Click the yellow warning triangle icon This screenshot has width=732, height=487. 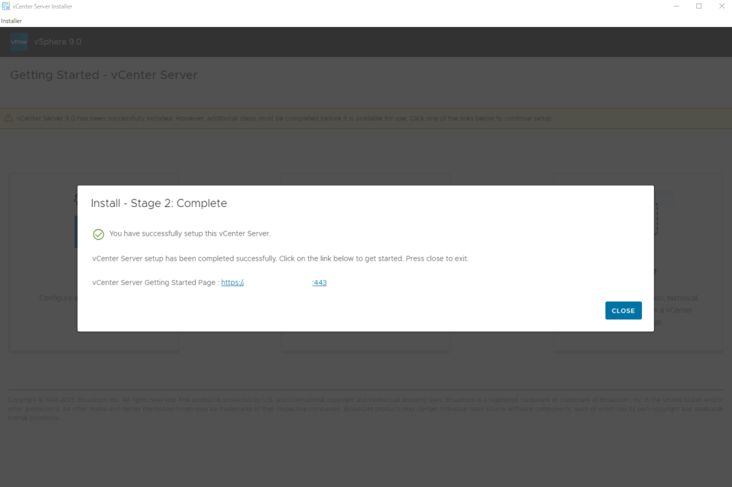(9, 118)
